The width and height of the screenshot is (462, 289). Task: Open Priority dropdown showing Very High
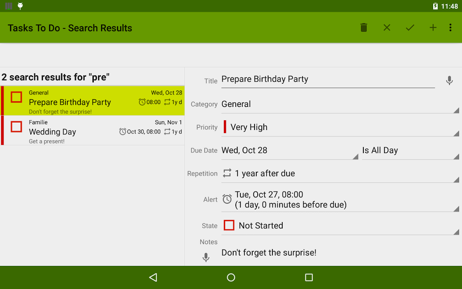point(340,128)
